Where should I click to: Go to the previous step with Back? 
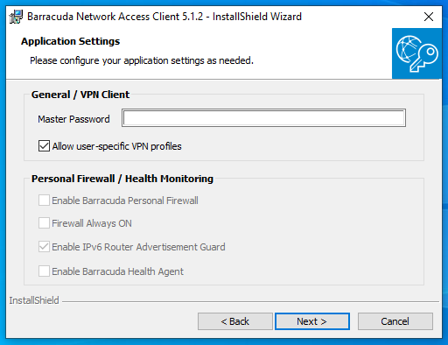click(x=235, y=321)
